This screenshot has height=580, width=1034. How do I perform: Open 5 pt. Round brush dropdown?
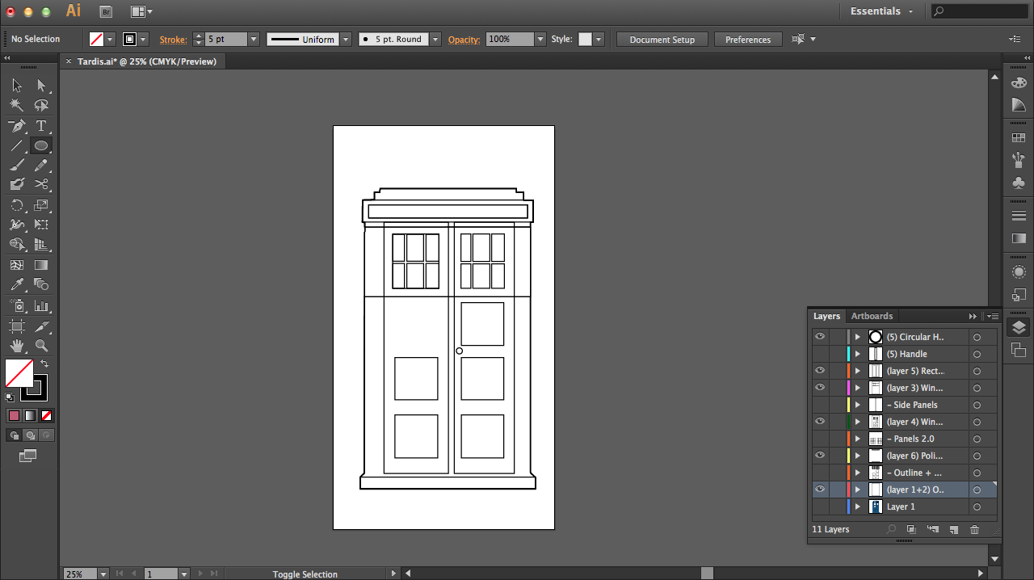435,39
